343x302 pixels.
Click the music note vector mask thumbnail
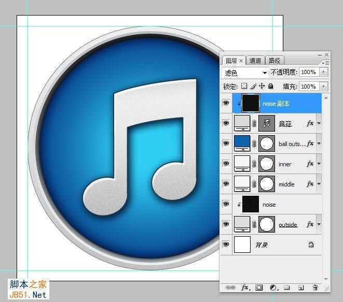(267, 123)
